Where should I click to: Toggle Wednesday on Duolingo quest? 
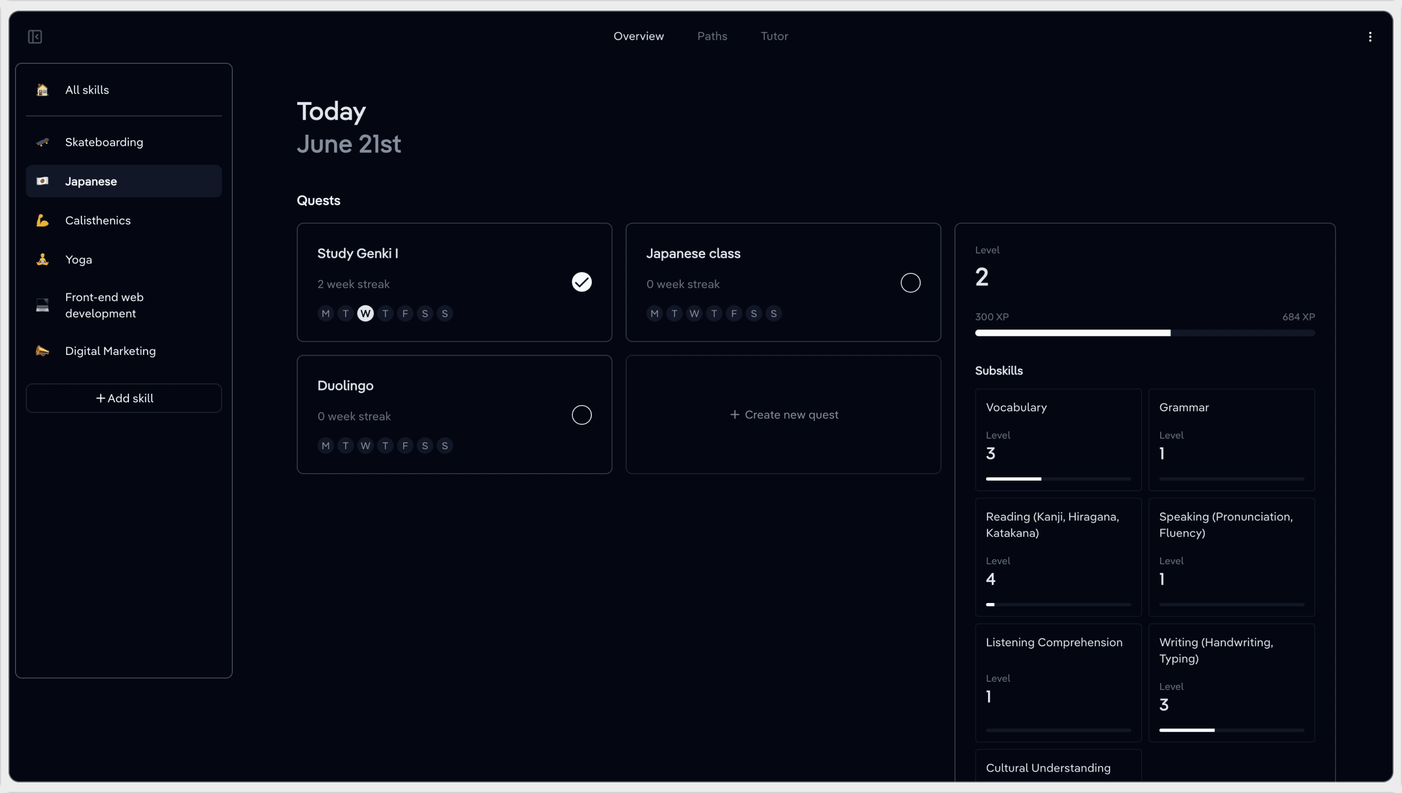pos(365,445)
